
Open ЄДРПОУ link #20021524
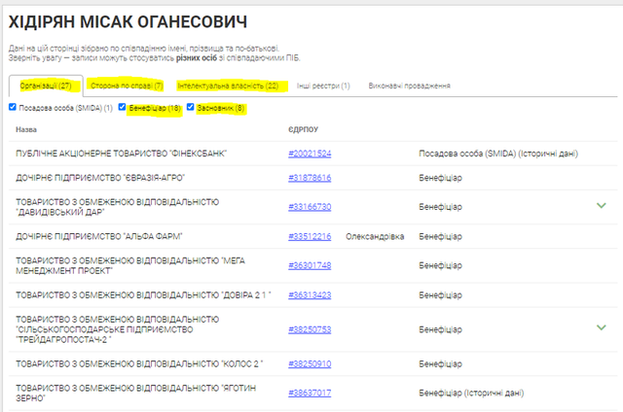pos(310,154)
